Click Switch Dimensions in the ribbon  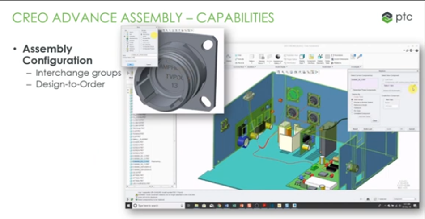click(340, 59)
